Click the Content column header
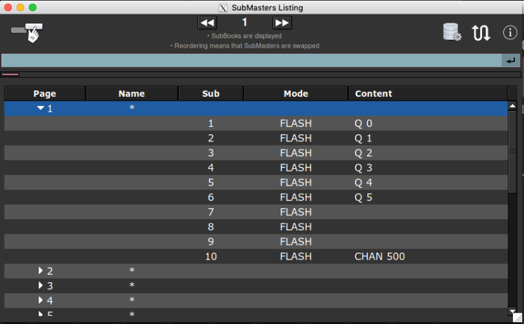The height and width of the screenshot is (324, 524). 373,94
